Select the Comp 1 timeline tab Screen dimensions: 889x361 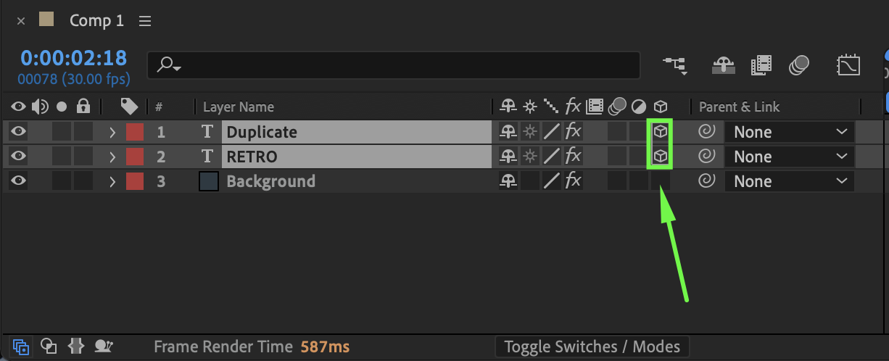click(96, 21)
